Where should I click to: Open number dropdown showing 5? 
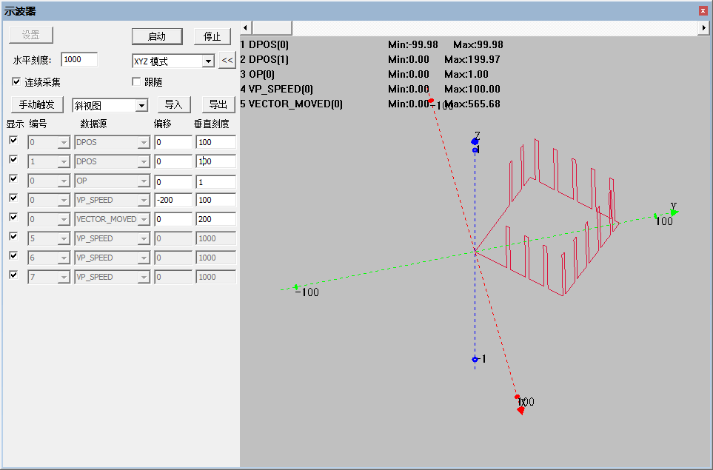click(64, 238)
